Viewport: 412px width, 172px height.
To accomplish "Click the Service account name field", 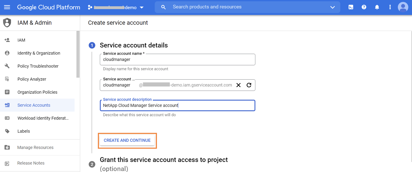I will [177, 60].
